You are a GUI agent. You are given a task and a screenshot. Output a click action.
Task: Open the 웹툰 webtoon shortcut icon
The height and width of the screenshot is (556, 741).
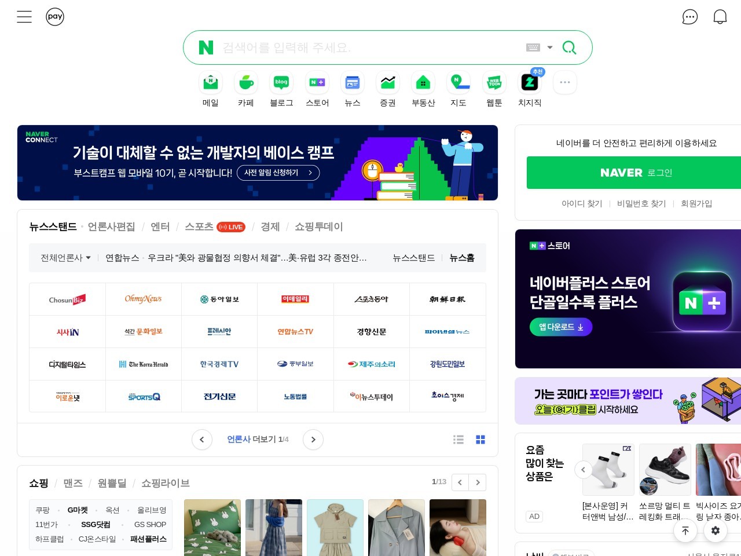pos(494,83)
